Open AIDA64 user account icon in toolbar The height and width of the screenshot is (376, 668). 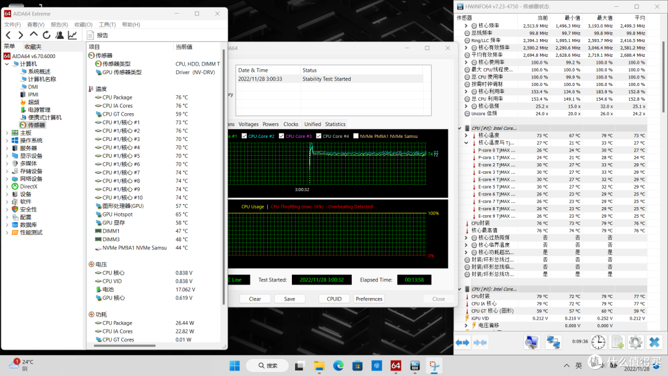(x=59, y=35)
